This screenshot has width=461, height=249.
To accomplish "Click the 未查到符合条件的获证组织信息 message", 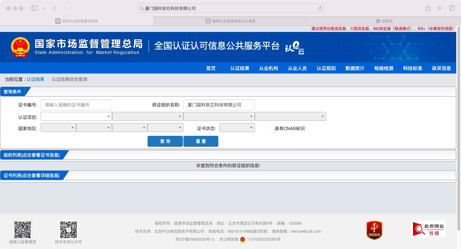I will 228,166.
